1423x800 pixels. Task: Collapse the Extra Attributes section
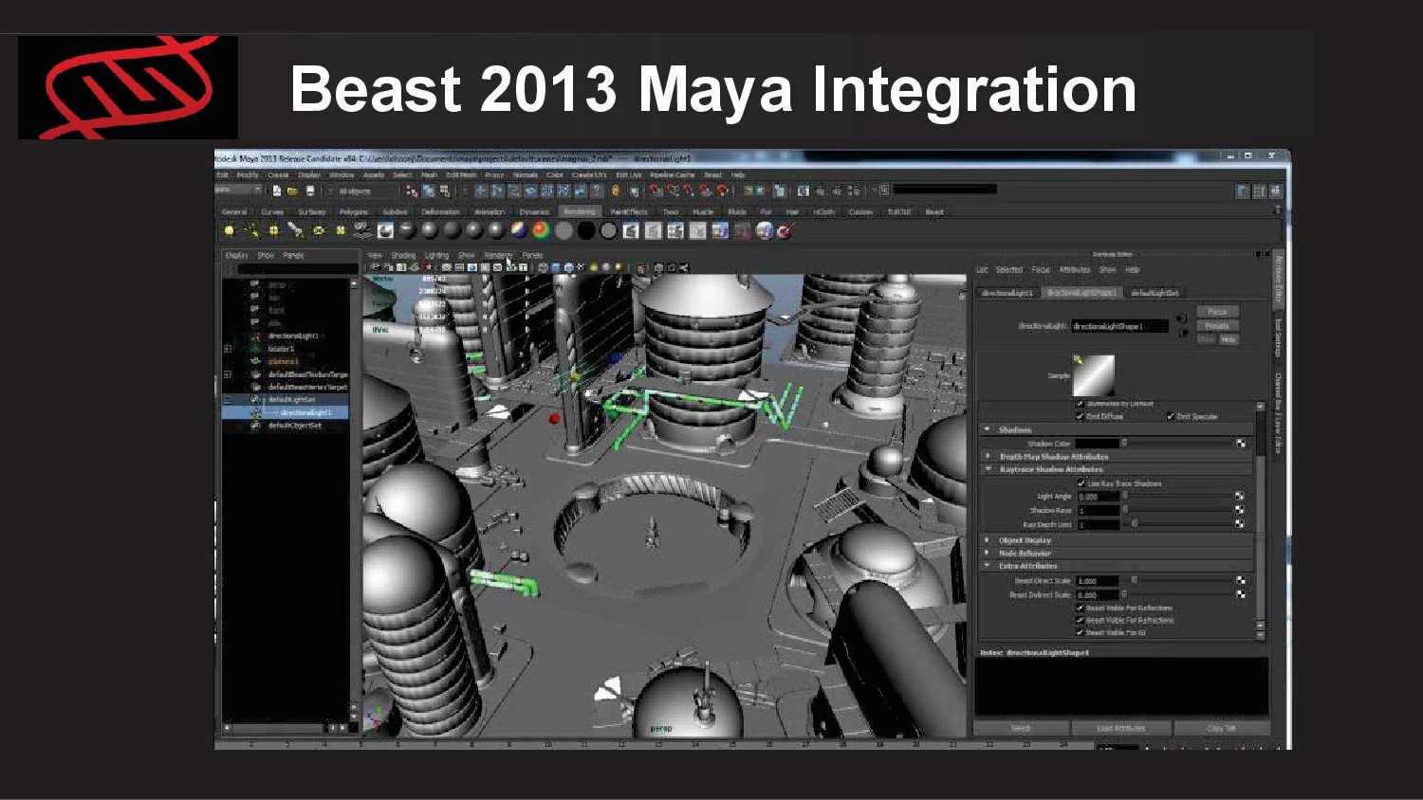tap(988, 566)
